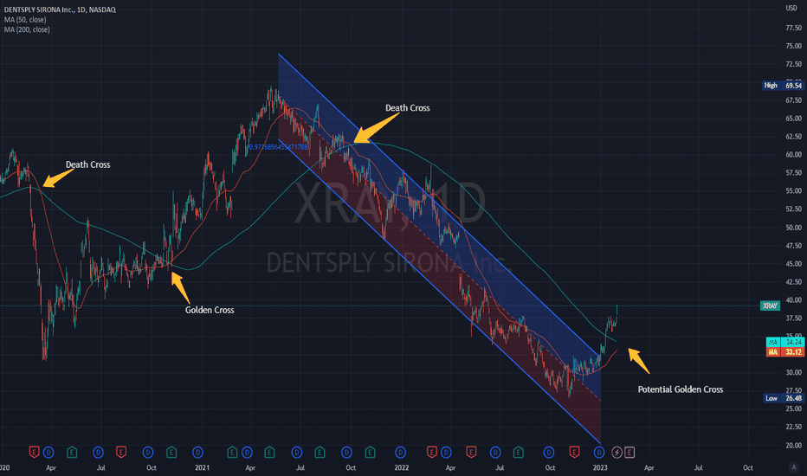Open red earnings marker between Jul and Oct 2020
Screen dimensions: 807x476
pos(121,453)
